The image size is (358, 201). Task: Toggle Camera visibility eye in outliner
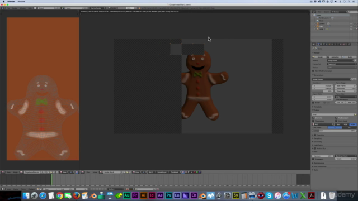click(x=351, y=23)
